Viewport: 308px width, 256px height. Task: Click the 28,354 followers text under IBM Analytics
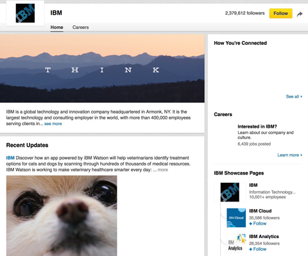click(x=264, y=244)
